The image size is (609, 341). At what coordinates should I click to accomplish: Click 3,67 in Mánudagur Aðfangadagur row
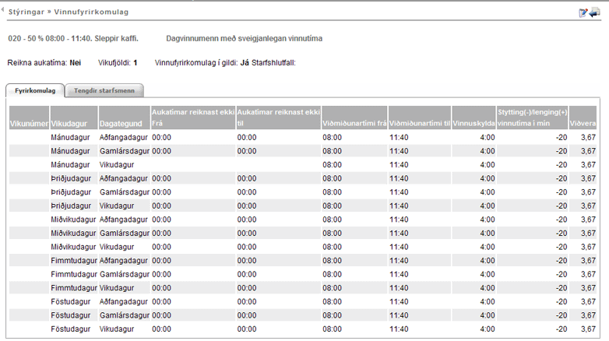point(588,138)
